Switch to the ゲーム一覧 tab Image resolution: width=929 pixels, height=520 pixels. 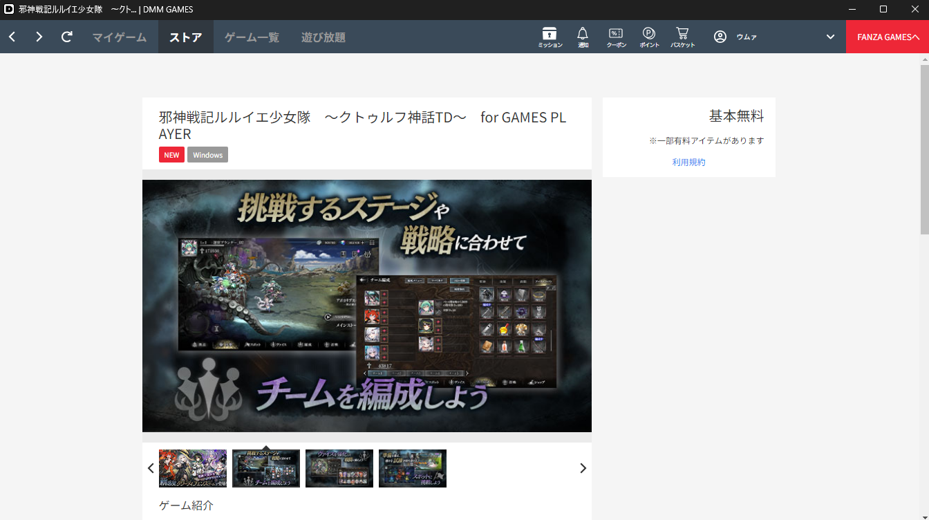pos(252,37)
